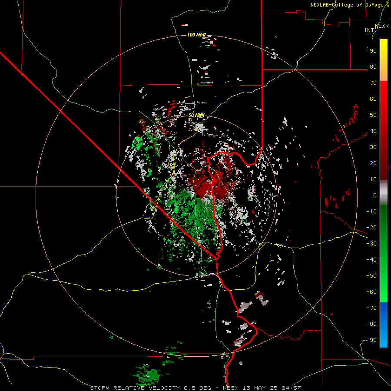Click the 0 value on velocity scale
The width and height of the screenshot is (391, 391).
(x=375, y=195)
